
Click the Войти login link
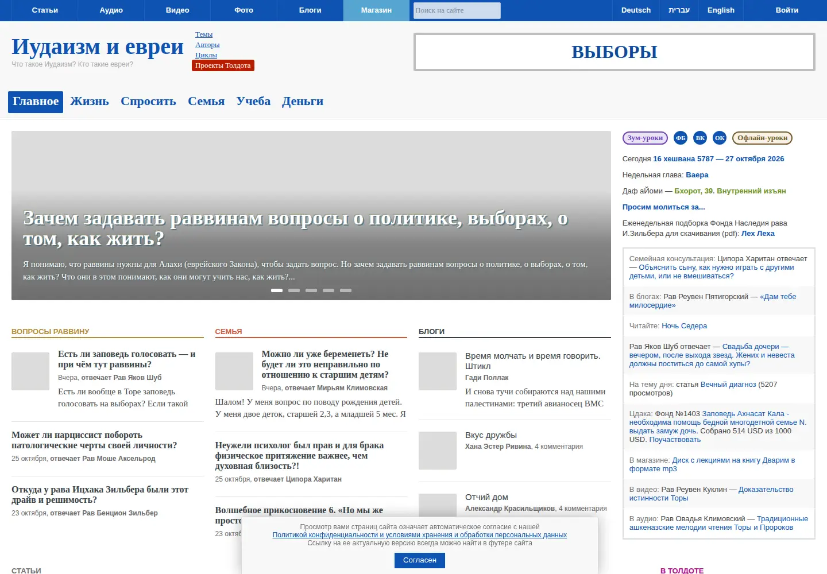click(787, 10)
